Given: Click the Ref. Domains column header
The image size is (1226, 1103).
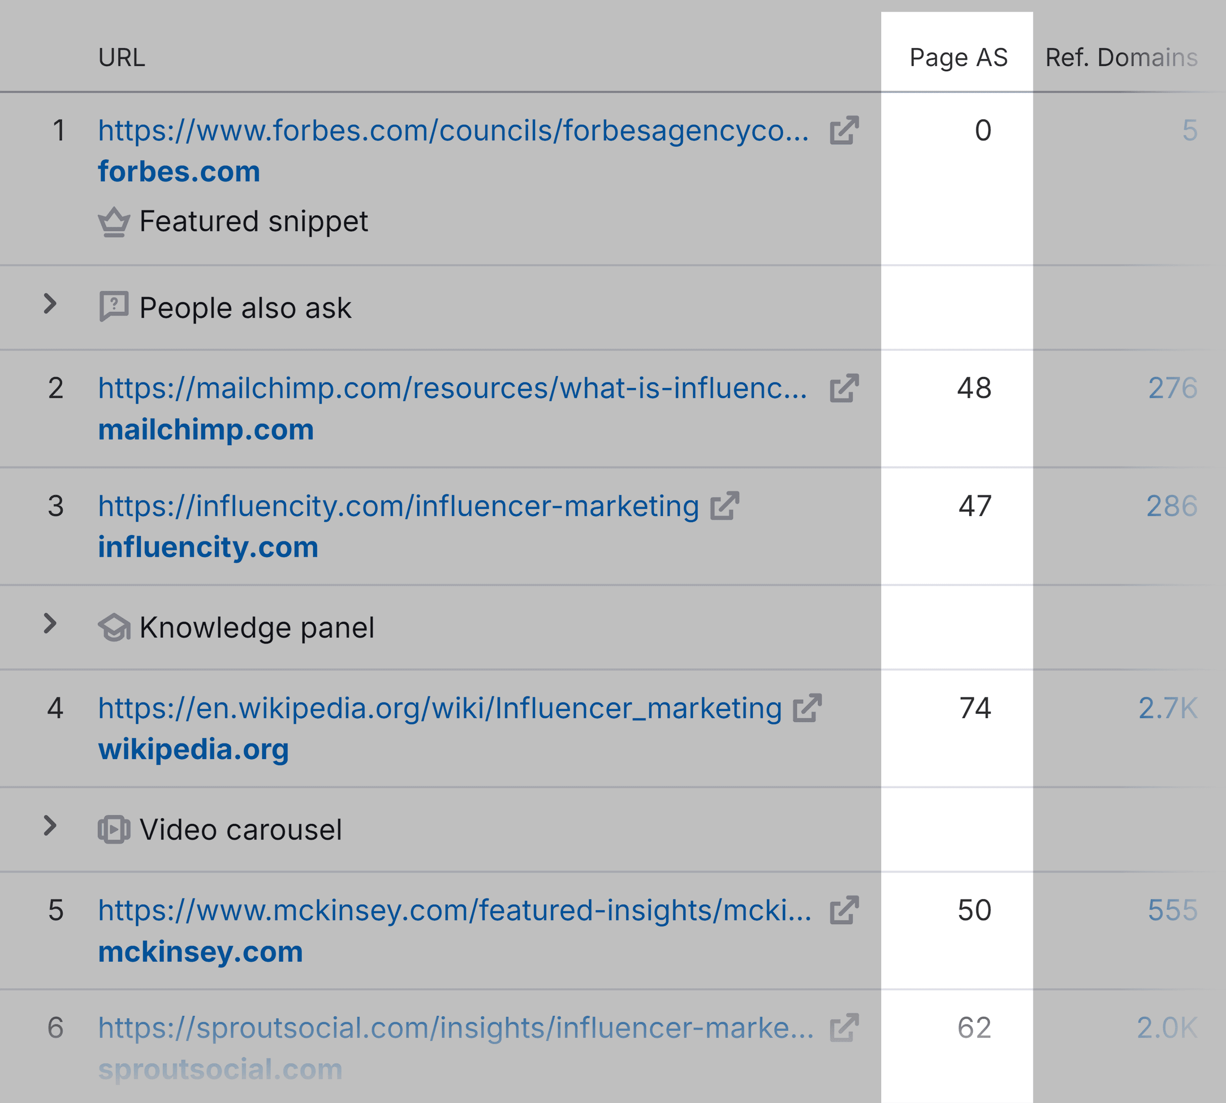Looking at the screenshot, I should click(x=1122, y=57).
